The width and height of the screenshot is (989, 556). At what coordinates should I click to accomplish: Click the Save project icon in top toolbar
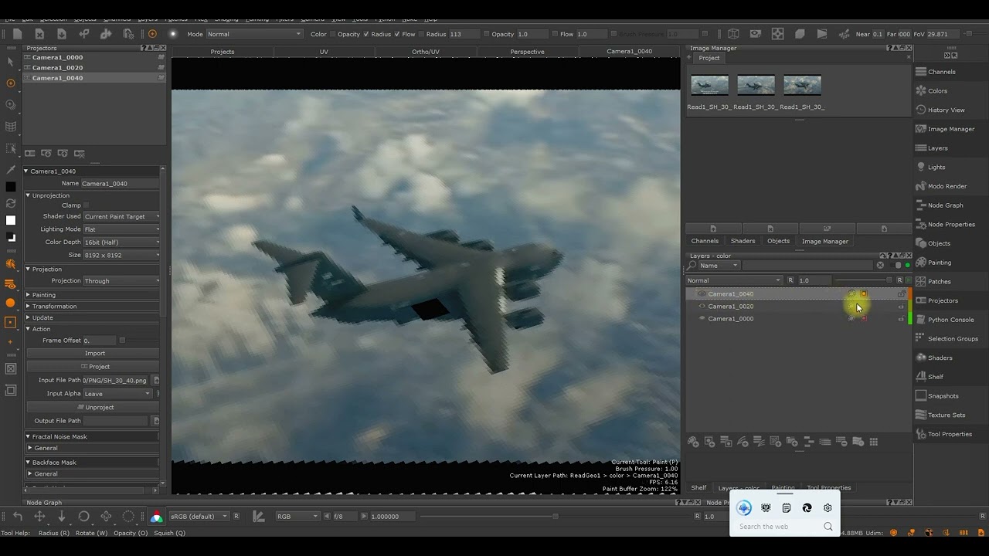(62, 34)
